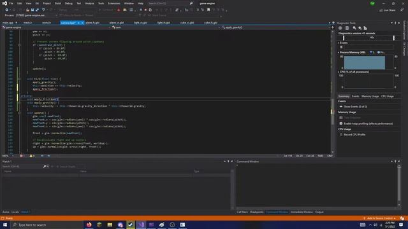
Task: Click the Save toolbar icon
Action: (33, 10)
